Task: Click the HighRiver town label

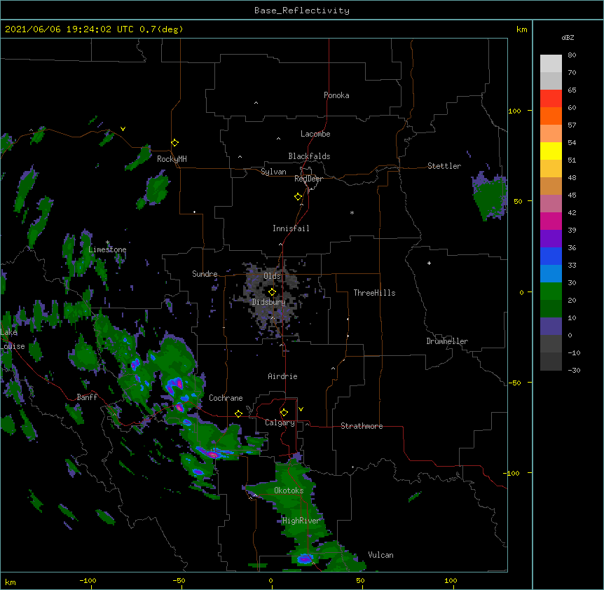Action: tap(301, 521)
